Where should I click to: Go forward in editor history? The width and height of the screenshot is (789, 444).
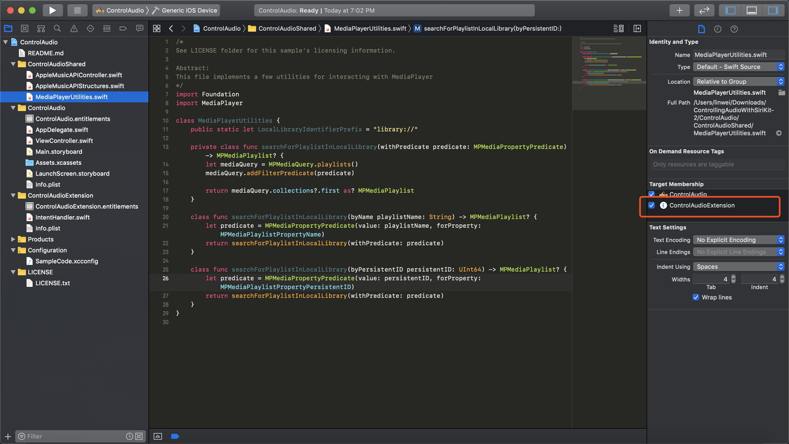(x=184, y=28)
